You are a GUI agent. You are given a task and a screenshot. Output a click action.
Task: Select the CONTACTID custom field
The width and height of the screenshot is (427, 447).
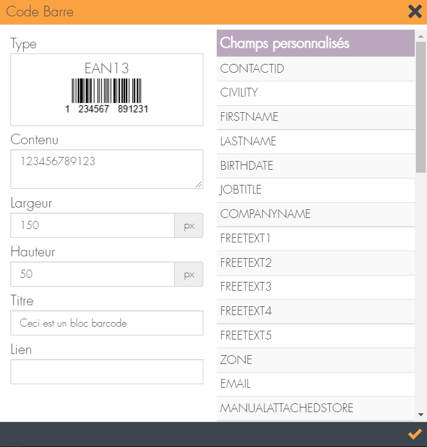[x=315, y=69]
